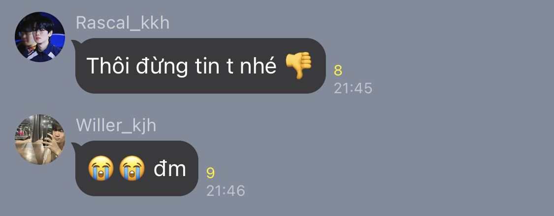Open Rascal_kkh's profile picture
The image size is (554, 216).
pyautogui.click(x=40, y=37)
